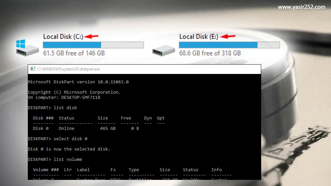The height and width of the screenshot is (186, 331).
Task: Click the diskpart.exe title bar icon
Action: 32,69
